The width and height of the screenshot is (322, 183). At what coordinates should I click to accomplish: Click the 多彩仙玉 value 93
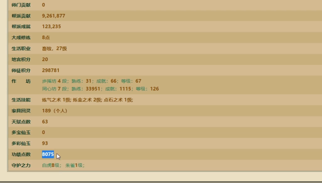point(45,144)
